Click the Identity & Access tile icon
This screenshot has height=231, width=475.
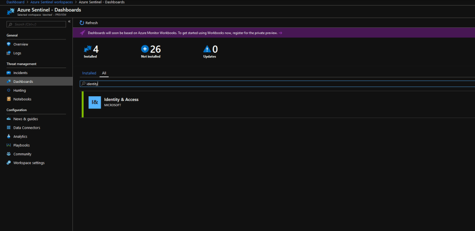(95, 102)
